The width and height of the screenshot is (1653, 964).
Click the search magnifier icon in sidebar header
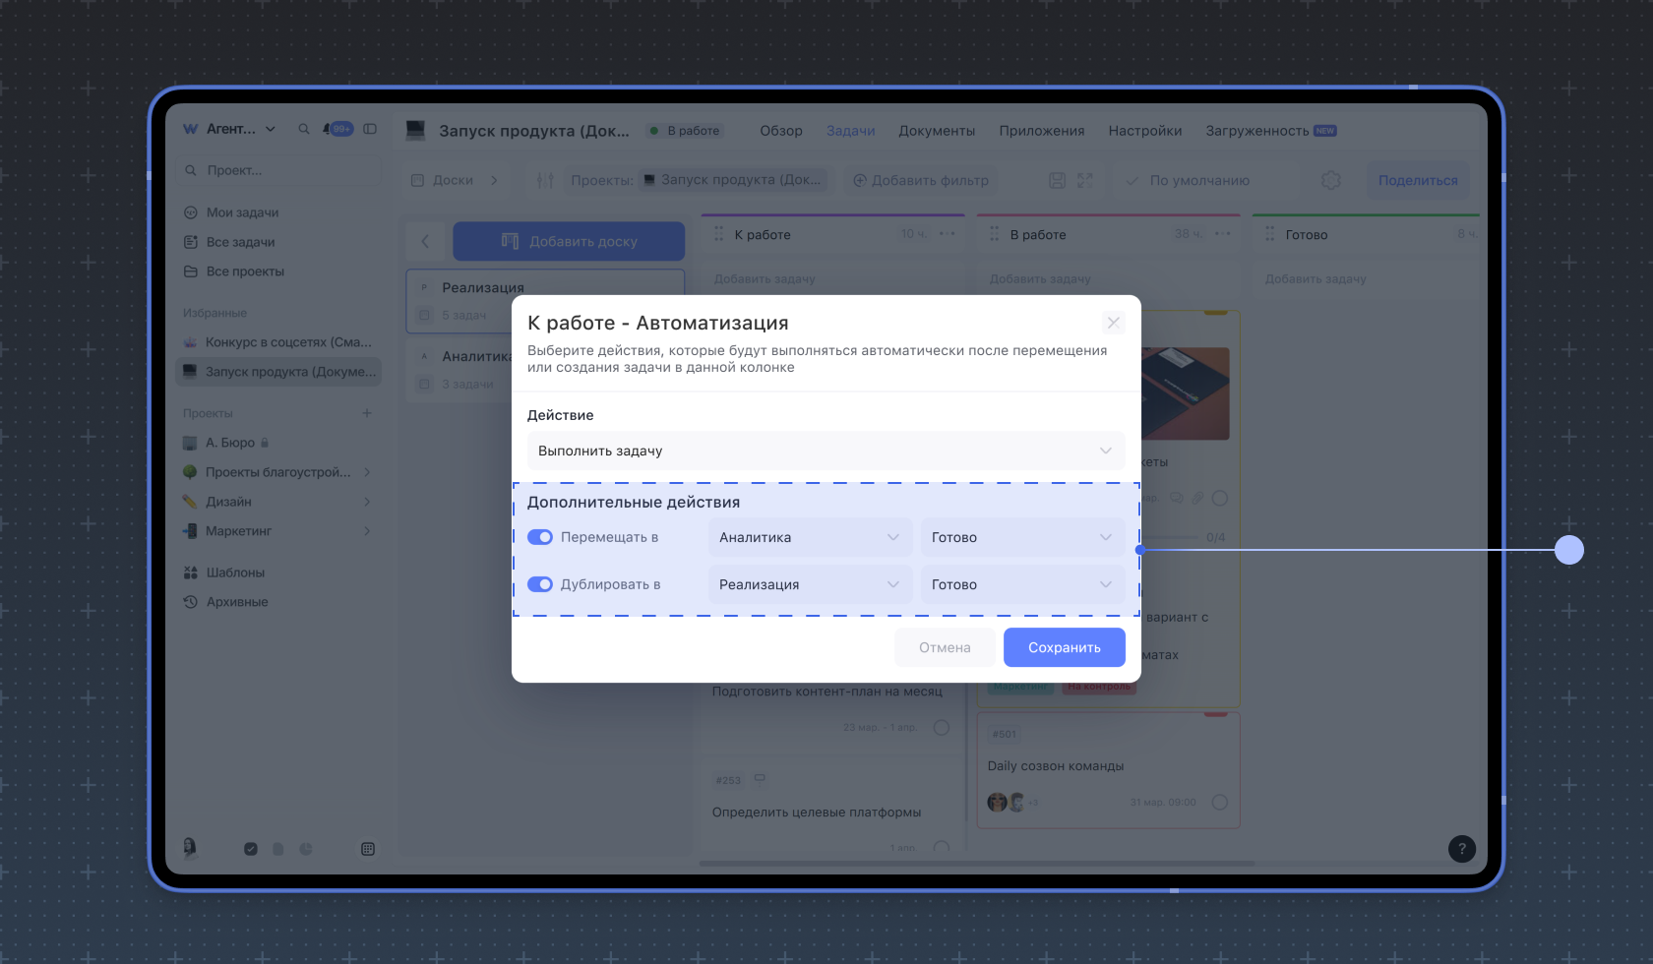pyautogui.click(x=304, y=129)
